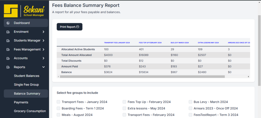Viewport: 261px width, 118px height.
Task: Open Grocery Consumption report link
Action: (x=30, y=111)
